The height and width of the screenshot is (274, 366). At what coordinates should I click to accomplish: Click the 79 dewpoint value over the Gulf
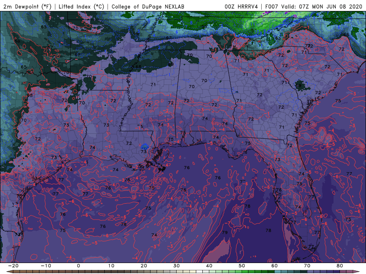pos(225,232)
